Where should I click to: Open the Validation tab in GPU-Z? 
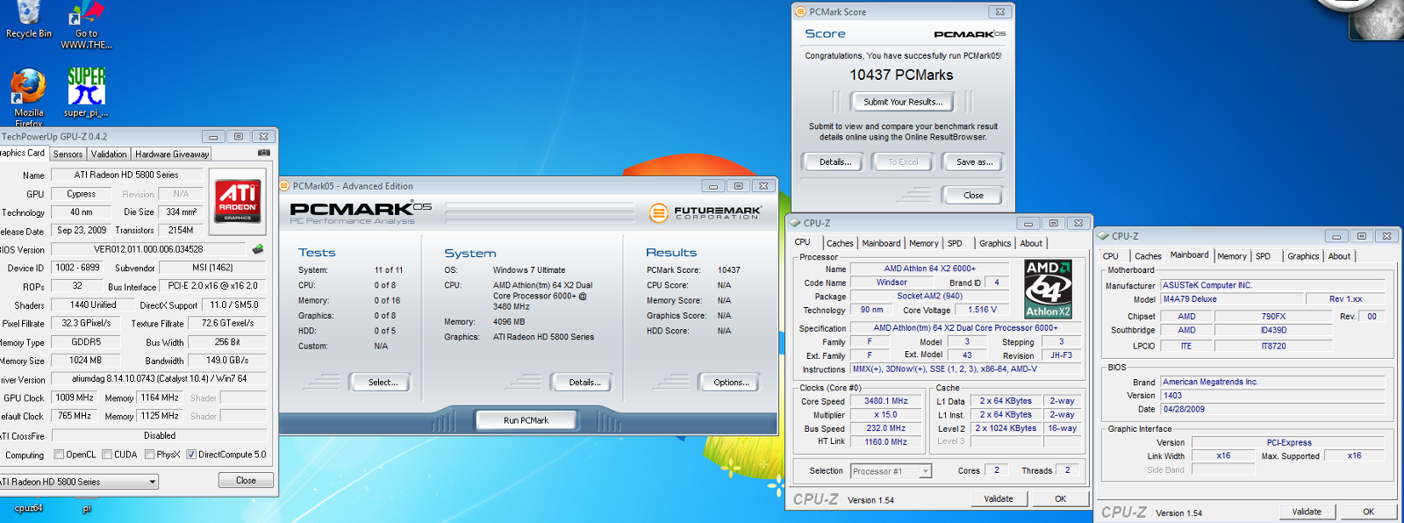[x=109, y=154]
